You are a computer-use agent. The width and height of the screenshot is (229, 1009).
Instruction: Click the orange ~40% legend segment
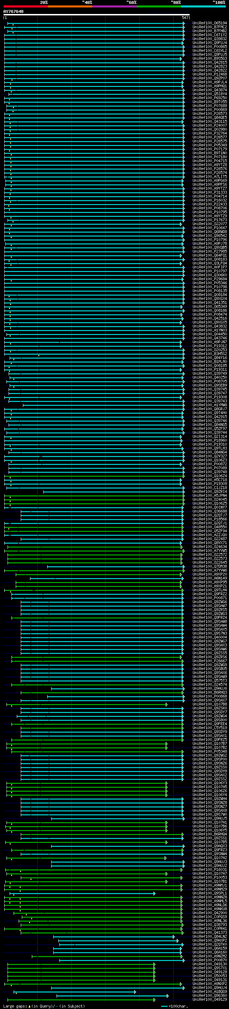(70, 6)
